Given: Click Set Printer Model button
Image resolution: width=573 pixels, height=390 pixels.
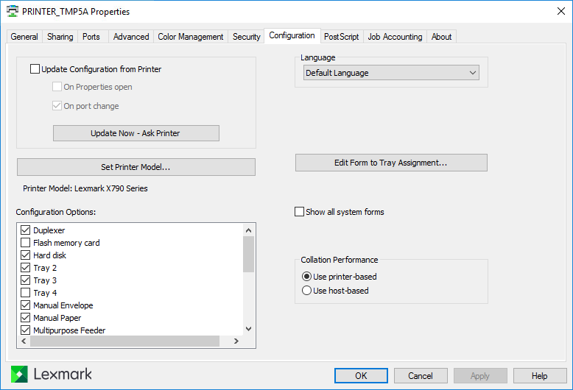Looking at the screenshot, I should pyautogui.click(x=136, y=167).
